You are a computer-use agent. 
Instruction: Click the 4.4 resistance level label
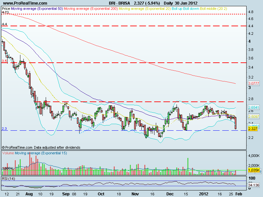click(x=4, y=24)
